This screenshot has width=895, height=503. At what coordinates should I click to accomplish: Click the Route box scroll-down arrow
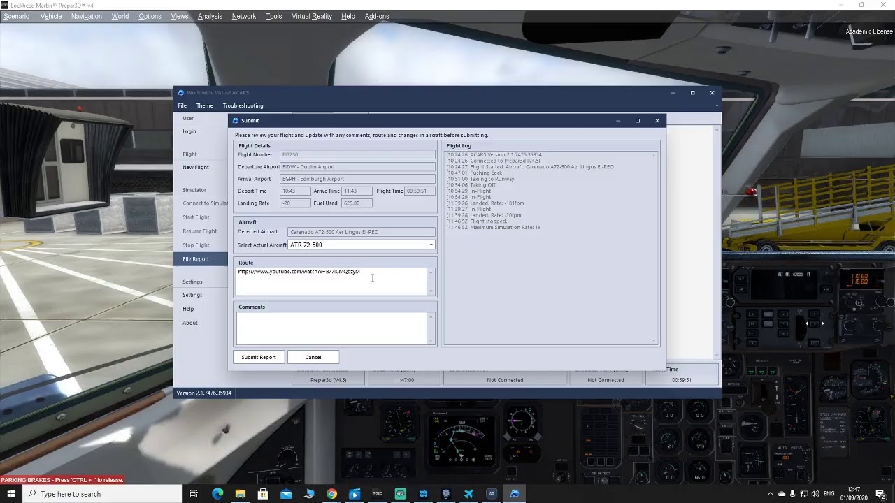click(x=431, y=291)
